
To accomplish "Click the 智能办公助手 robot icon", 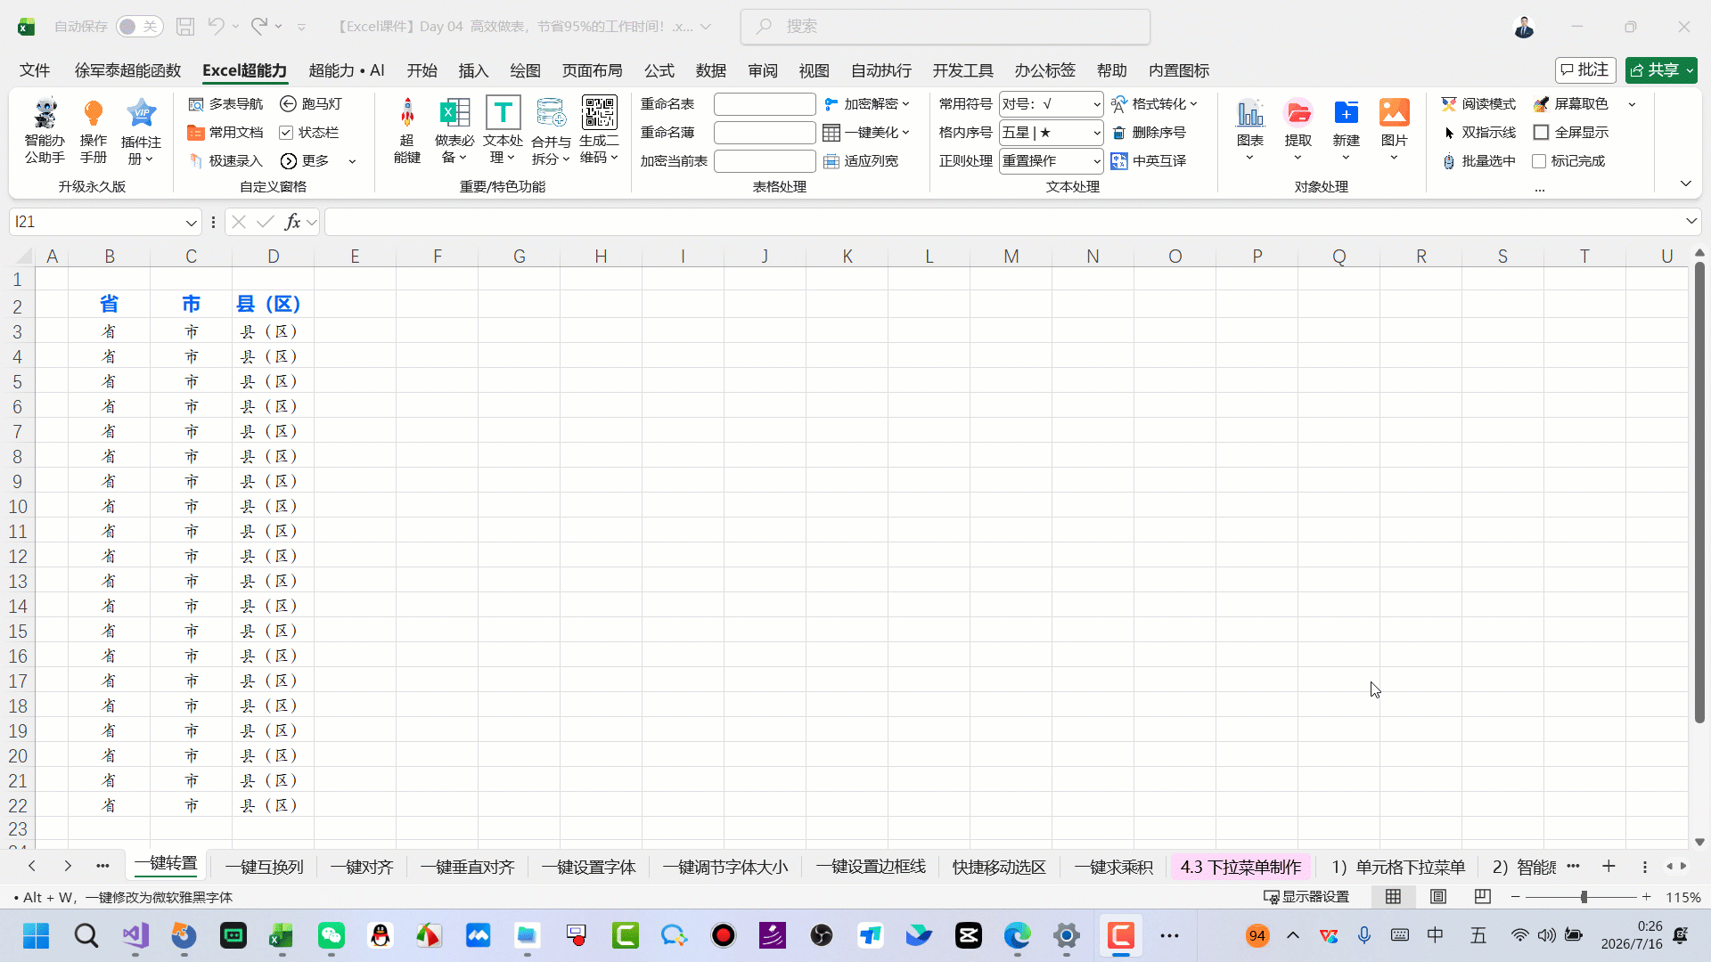I will pos(45,113).
